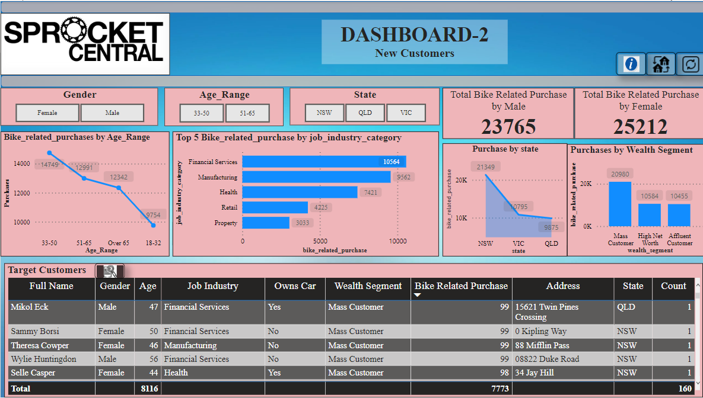The height and width of the screenshot is (398, 703).
Task: Filter by VIC state button
Action: pyautogui.click(x=406, y=113)
